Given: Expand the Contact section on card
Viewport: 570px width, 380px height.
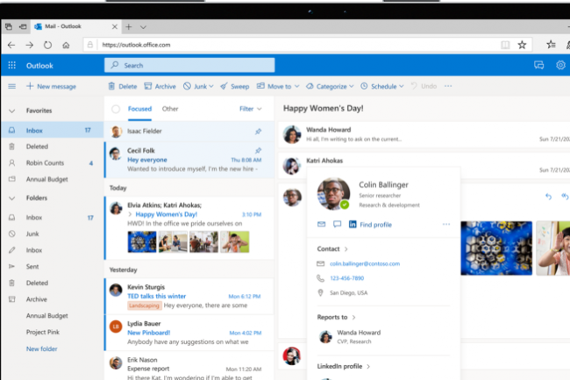Looking at the screenshot, I should coord(346,249).
